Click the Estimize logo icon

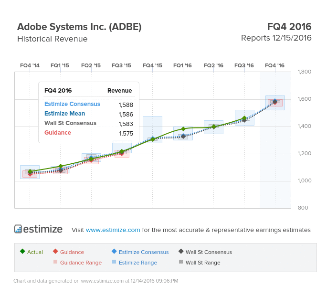click(18, 229)
